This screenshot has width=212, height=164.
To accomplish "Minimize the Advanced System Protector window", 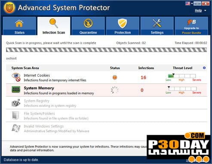I will (197, 3).
